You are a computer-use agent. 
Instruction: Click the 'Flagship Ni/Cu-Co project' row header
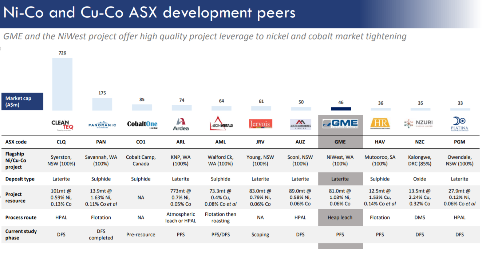16,161
